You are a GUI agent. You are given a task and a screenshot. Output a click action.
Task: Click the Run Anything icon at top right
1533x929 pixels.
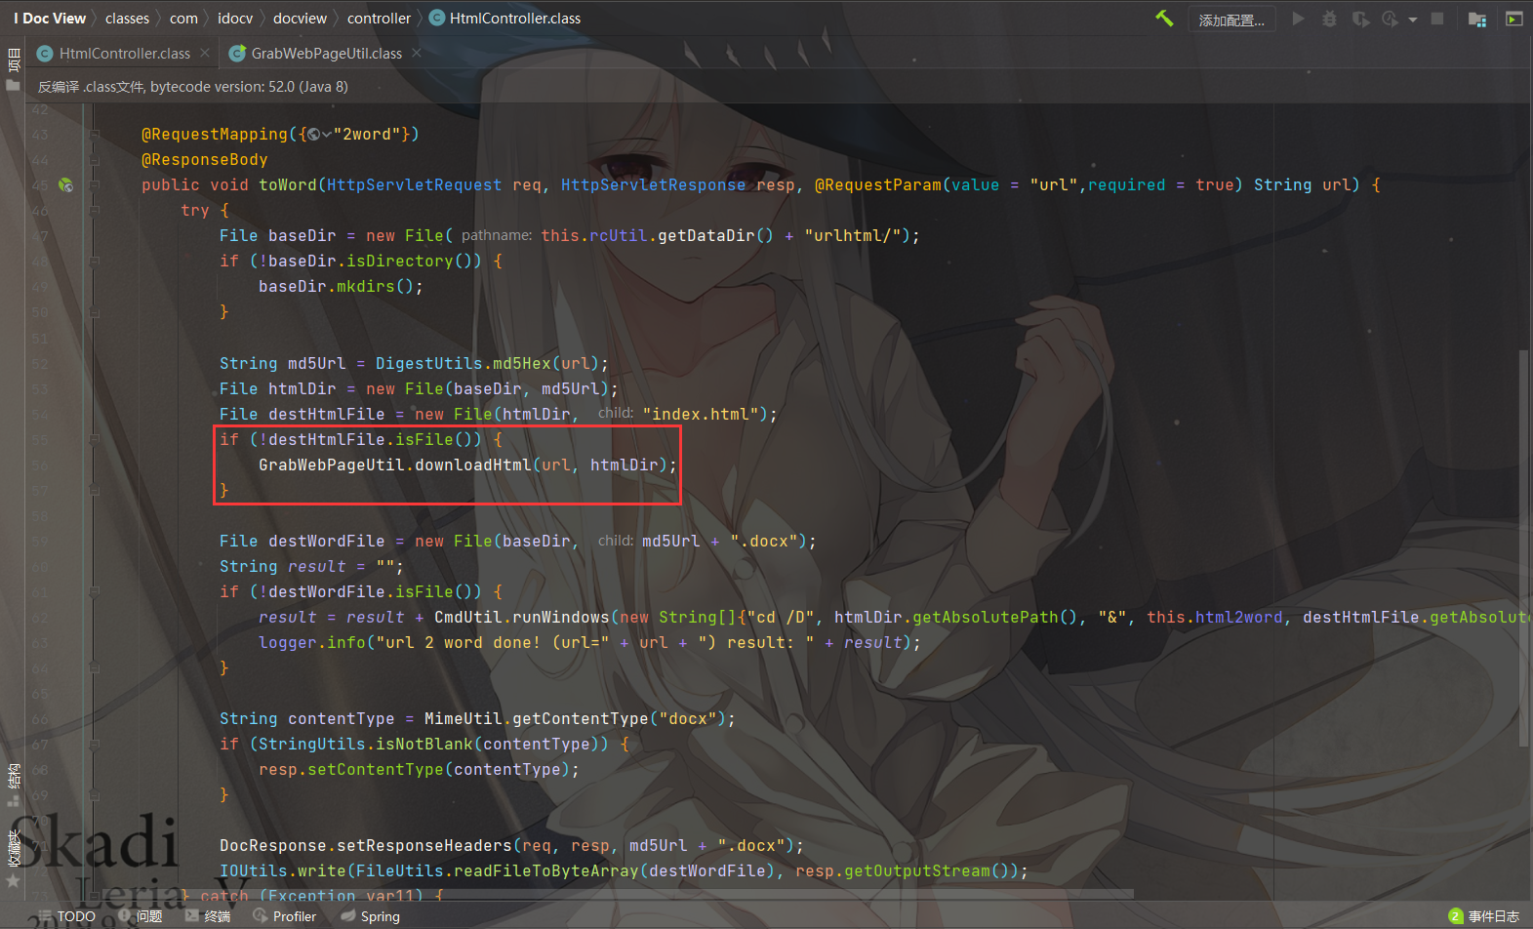pyautogui.click(x=1513, y=19)
